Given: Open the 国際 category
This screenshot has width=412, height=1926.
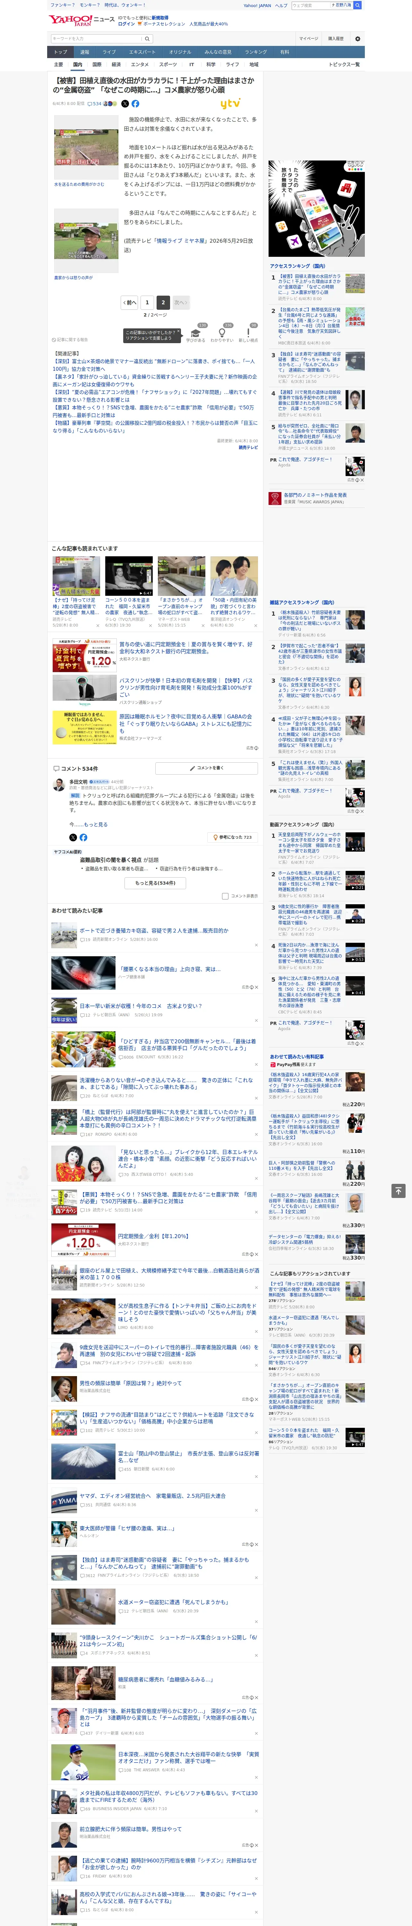Looking at the screenshot, I should coord(97,64).
